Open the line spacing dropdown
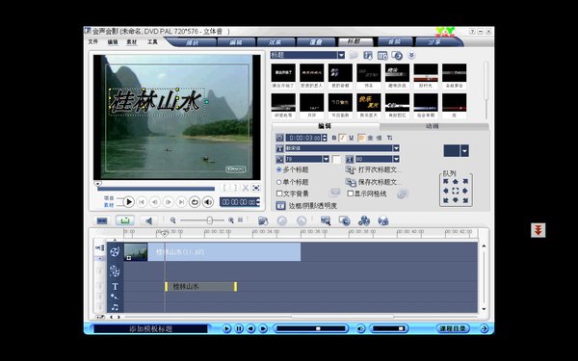Screen dimensions: 578x361 point(396,159)
